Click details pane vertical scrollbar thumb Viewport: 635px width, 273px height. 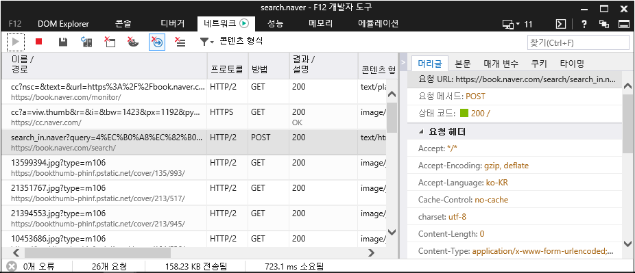(x=627, y=125)
